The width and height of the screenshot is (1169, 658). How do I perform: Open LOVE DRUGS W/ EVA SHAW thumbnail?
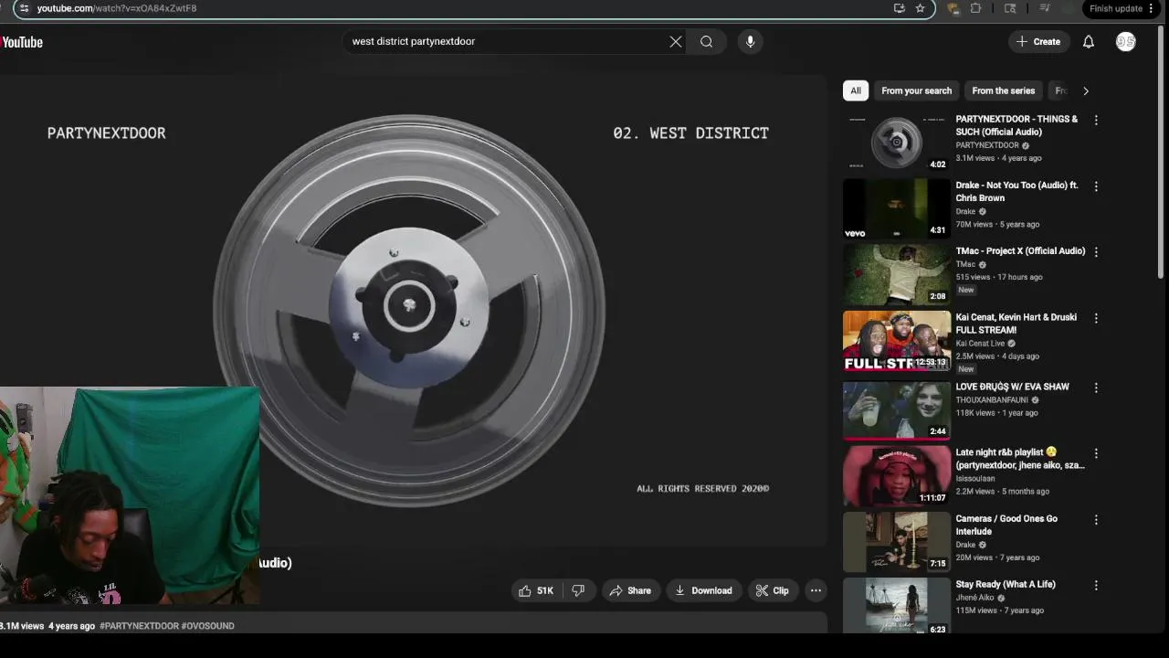pos(897,409)
